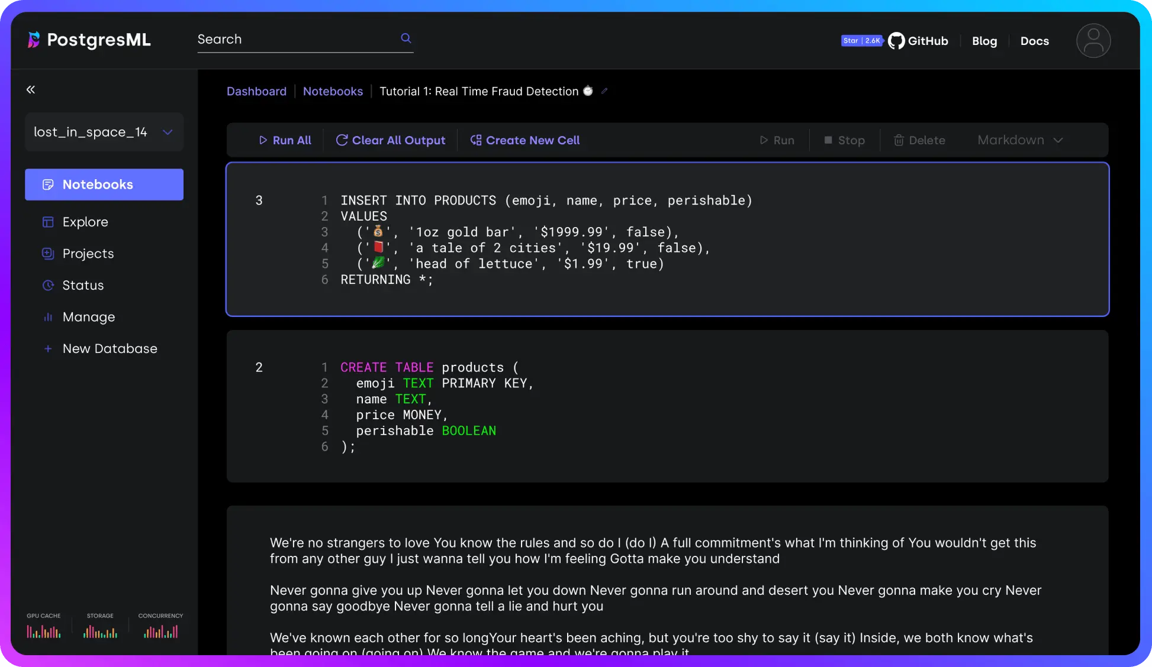Click the PostgresML logo icon
The width and height of the screenshot is (1152, 667).
[x=34, y=40]
